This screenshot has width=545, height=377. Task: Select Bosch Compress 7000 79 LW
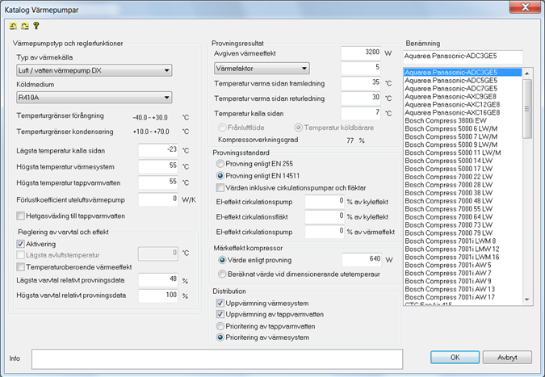(463, 232)
